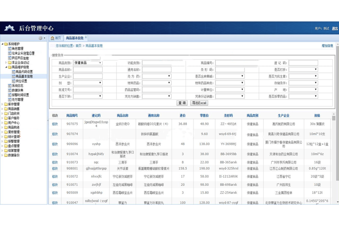Click the 结算管理 folder icon

6,151
